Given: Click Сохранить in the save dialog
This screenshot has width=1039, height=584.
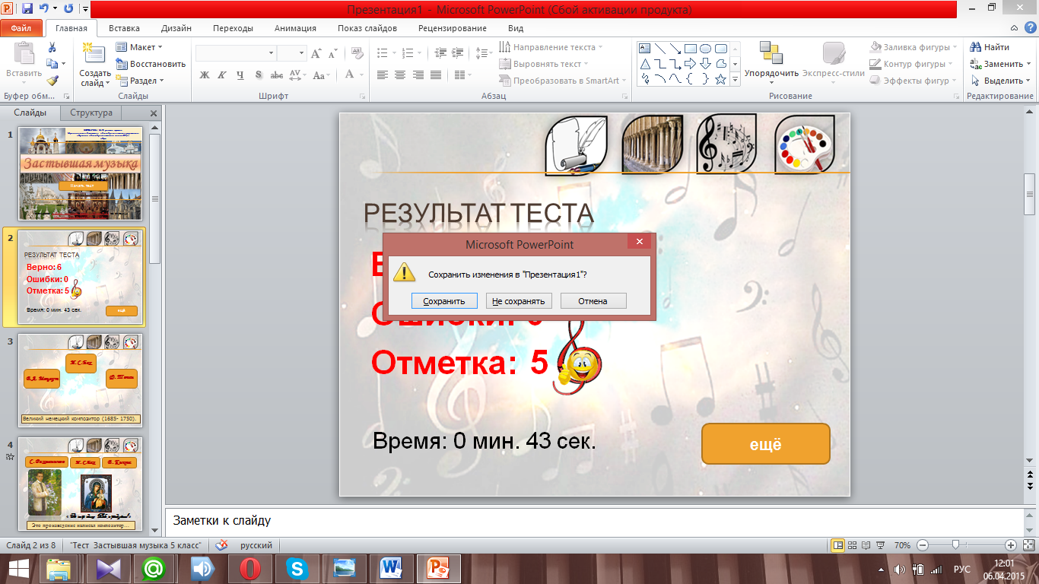Looking at the screenshot, I should click(x=444, y=301).
